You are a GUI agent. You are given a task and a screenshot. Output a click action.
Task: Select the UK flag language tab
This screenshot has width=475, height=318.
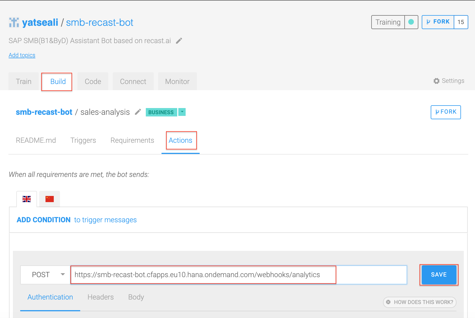click(x=27, y=199)
